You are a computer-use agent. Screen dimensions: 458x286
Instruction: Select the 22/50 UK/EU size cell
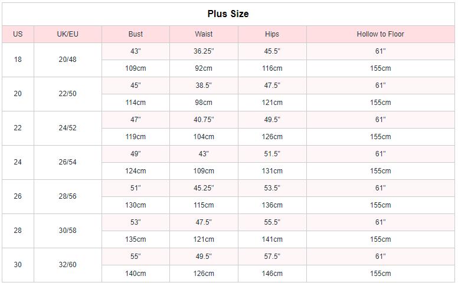pos(67,94)
